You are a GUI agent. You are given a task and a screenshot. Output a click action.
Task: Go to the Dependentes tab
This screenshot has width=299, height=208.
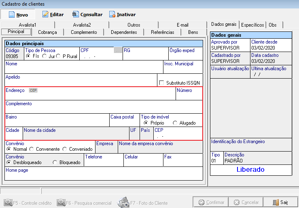[x=124, y=32]
